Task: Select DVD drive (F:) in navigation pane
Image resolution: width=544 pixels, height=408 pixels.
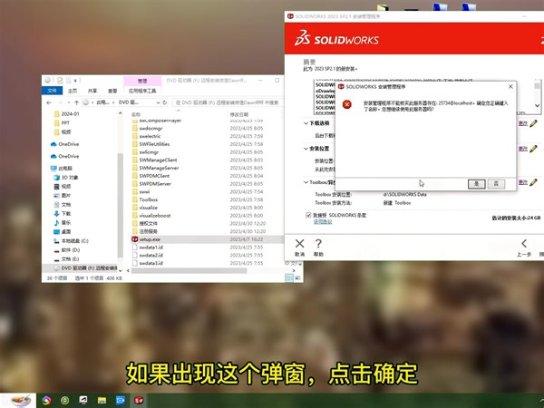Action: click(85, 267)
